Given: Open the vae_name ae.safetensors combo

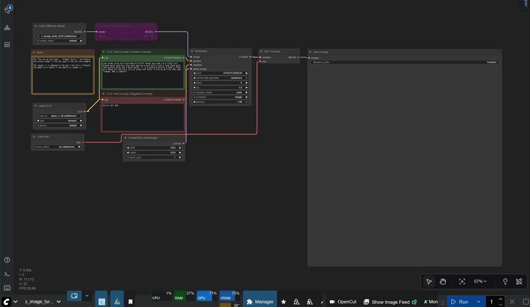Looking at the screenshot, I should coord(57,146).
